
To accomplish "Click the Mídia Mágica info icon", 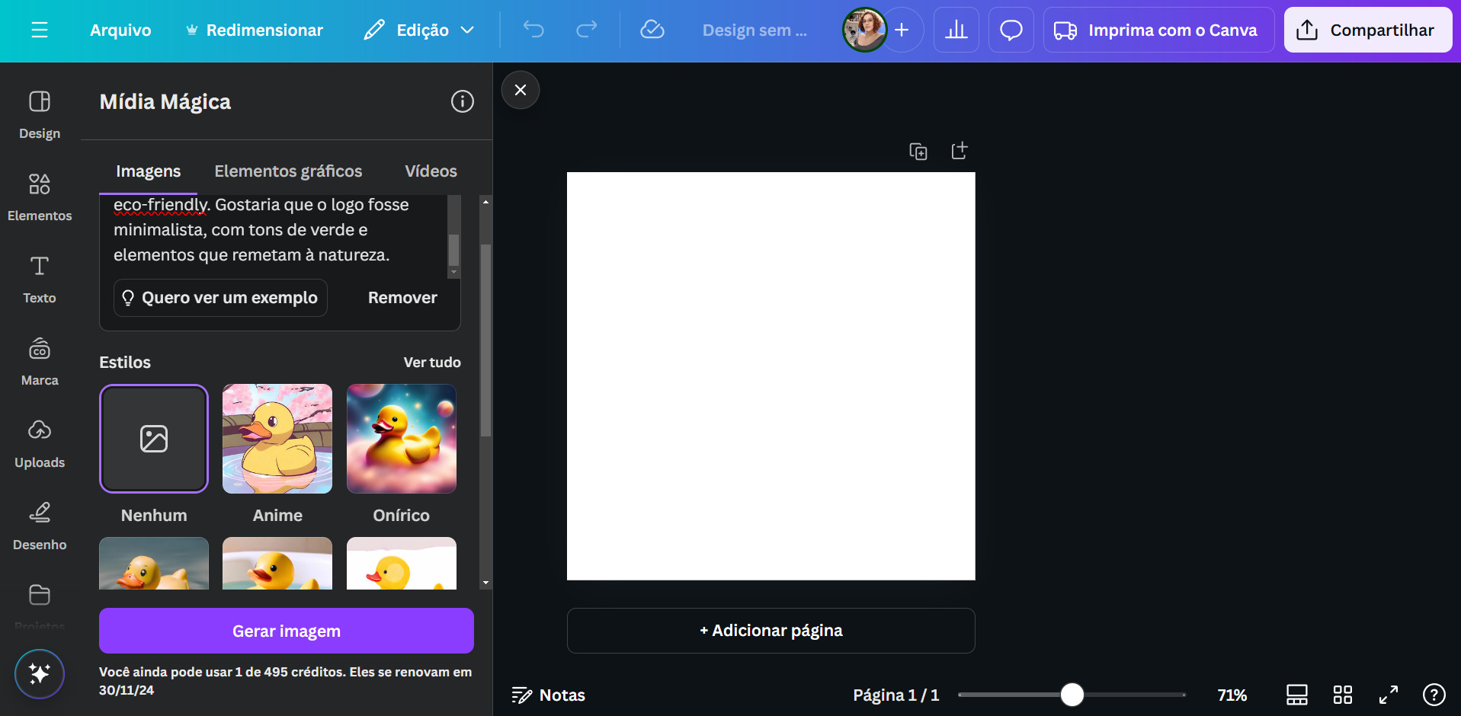I will [x=462, y=101].
